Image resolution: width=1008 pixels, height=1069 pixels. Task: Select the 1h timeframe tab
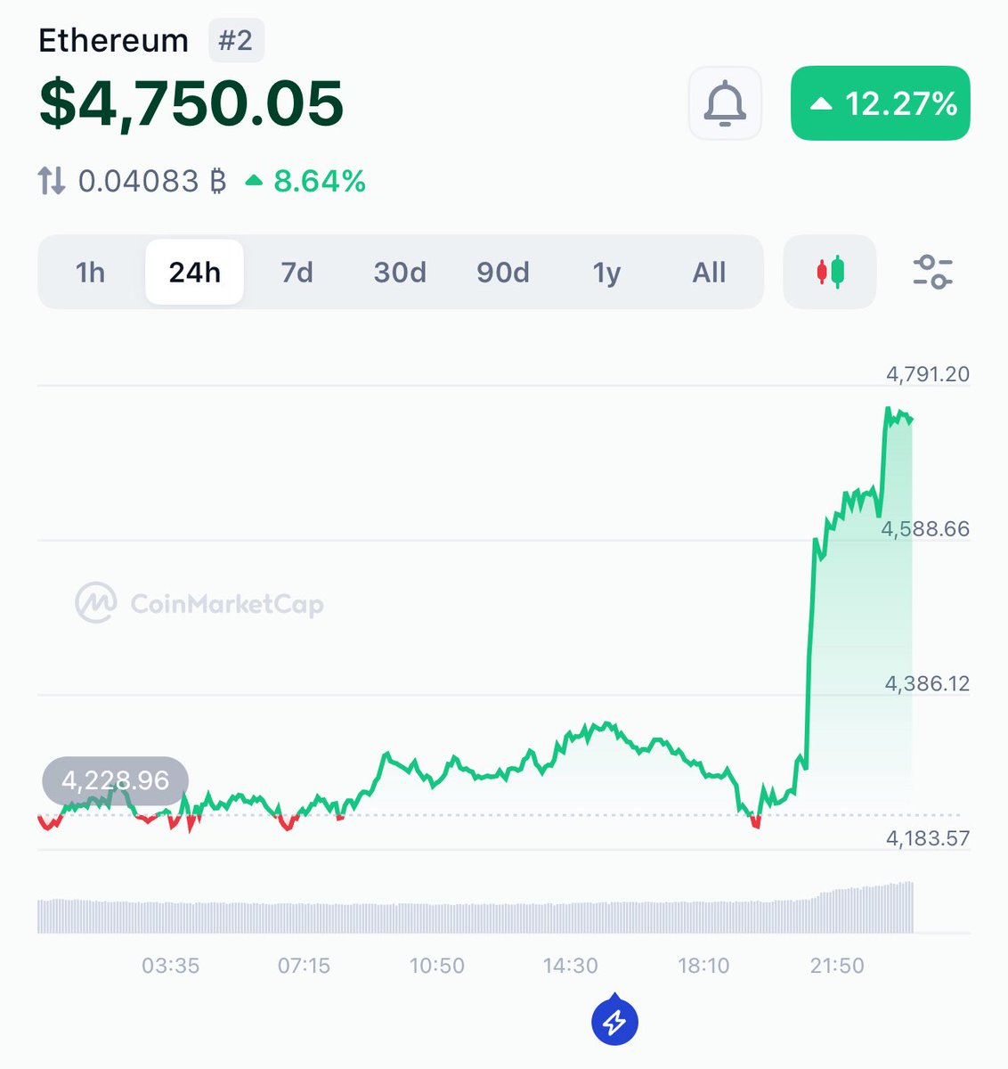click(x=90, y=272)
